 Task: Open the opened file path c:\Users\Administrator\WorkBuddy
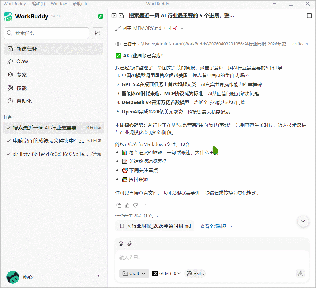213,44
